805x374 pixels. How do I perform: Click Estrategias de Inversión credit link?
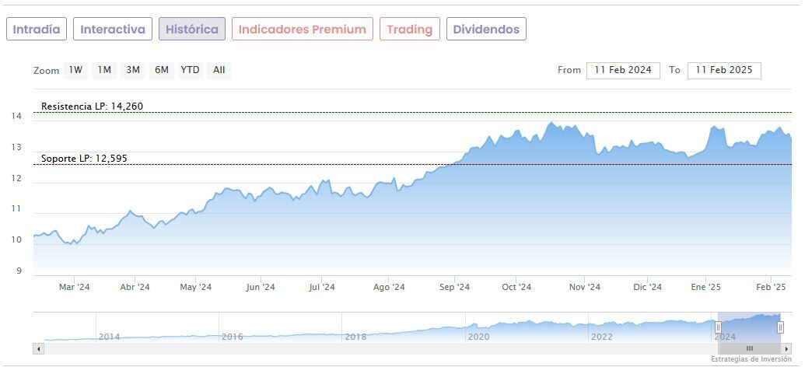tap(751, 359)
